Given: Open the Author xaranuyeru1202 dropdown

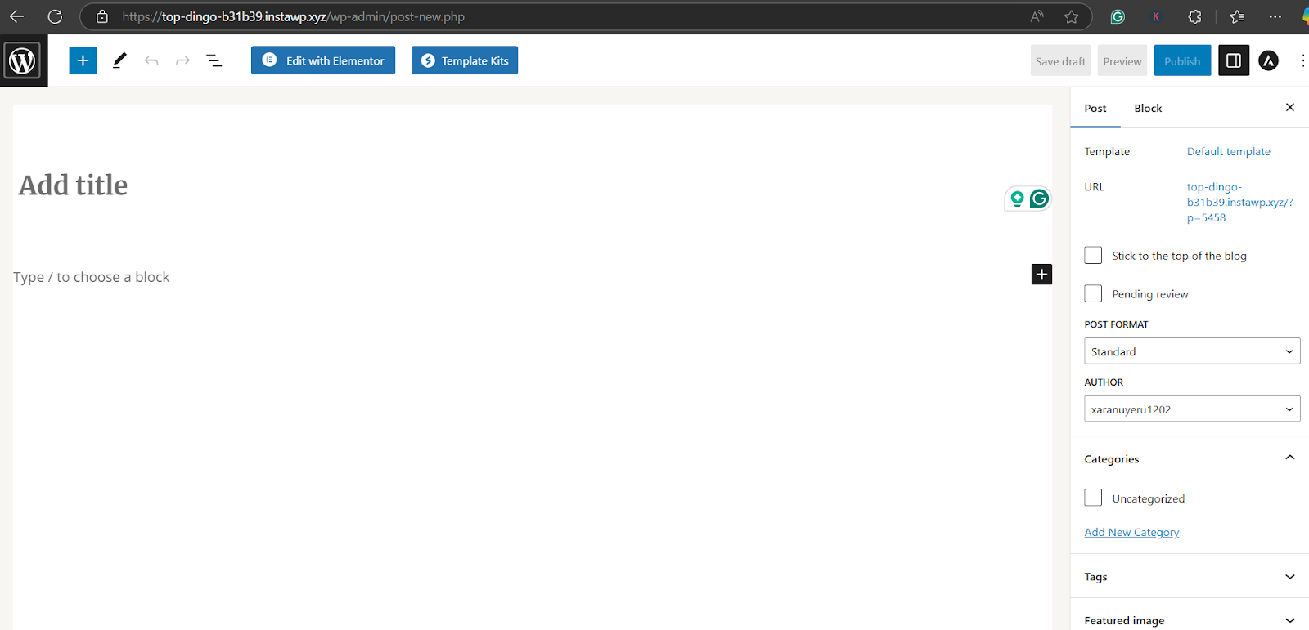Looking at the screenshot, I should click(x=1192, y=409).
